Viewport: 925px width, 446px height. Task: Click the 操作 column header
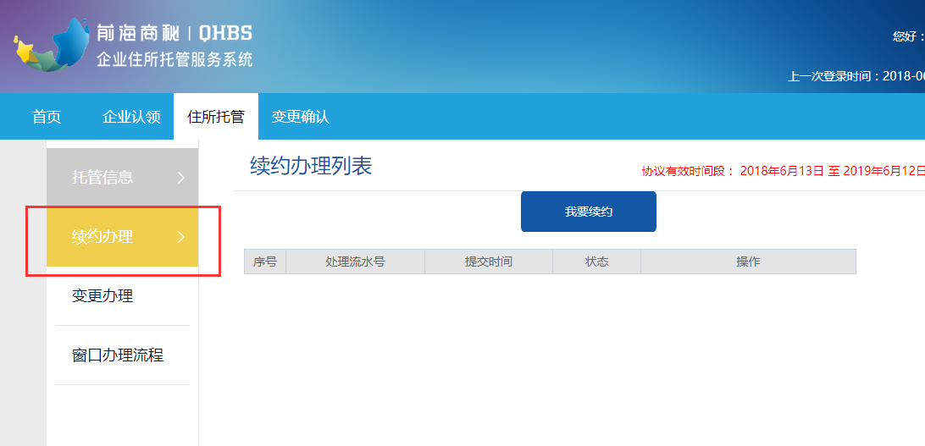point(748,262)
